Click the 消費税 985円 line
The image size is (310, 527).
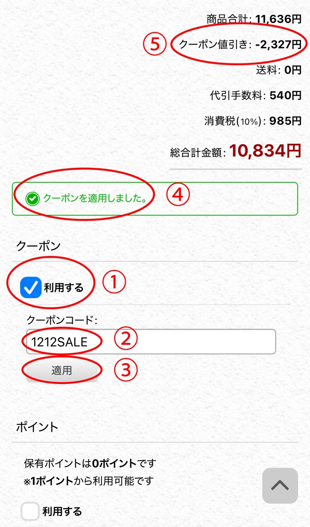click(x=252, y=121)
